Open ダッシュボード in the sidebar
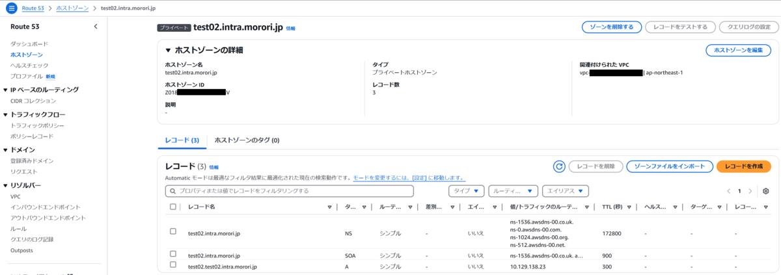This screenshot has width=781, height=275. (29, 44)
